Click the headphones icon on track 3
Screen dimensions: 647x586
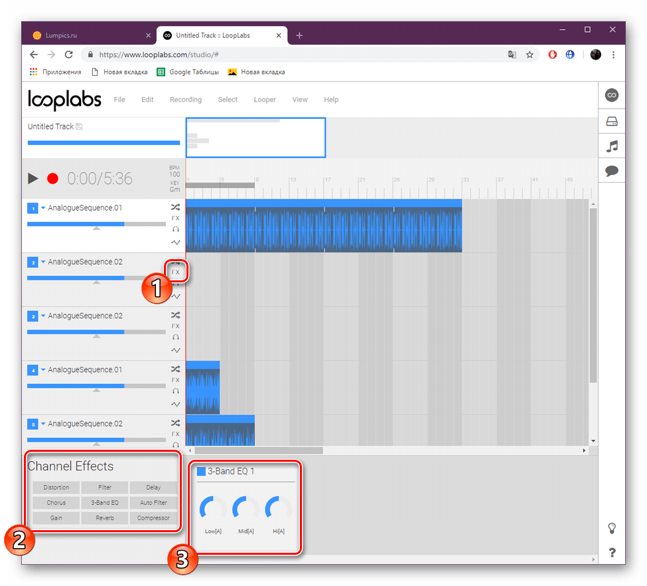[x=176, y=338]
